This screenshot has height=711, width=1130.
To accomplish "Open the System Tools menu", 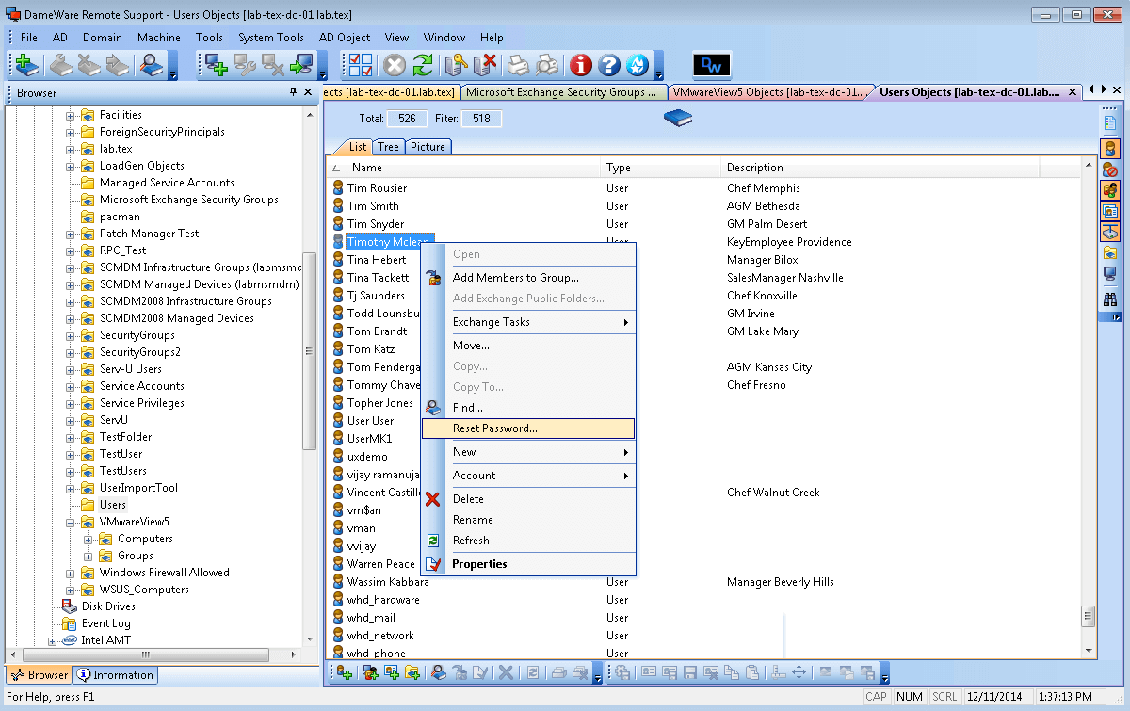I will pos(271,38).
